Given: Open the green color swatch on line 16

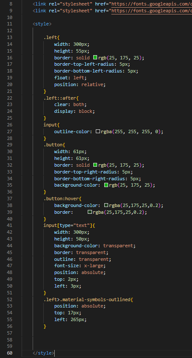Looking at the screenshot, I should (x=95, y=58).
